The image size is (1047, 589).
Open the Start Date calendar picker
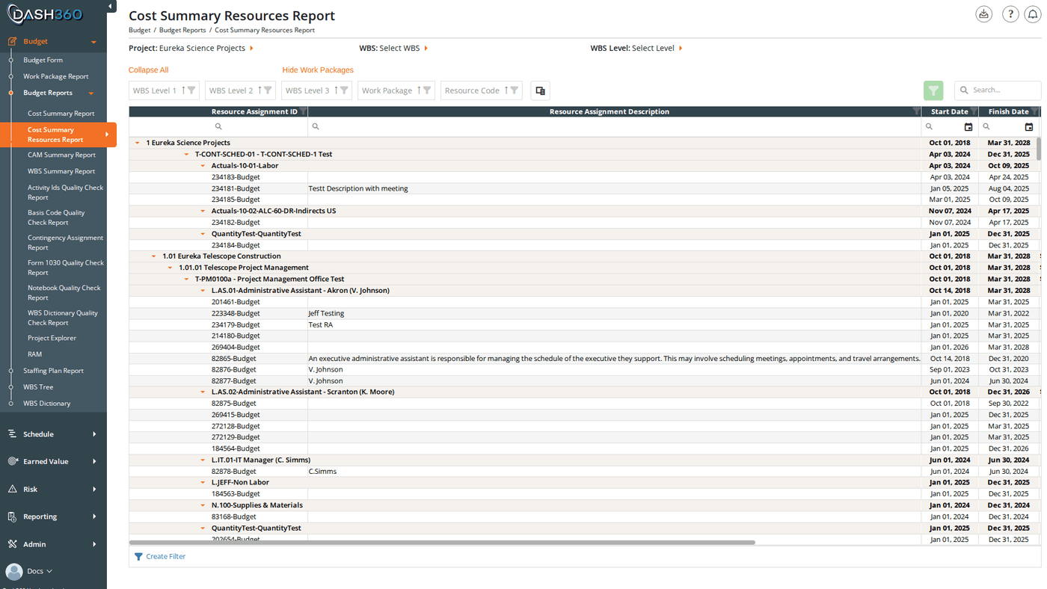click(968, 127)
